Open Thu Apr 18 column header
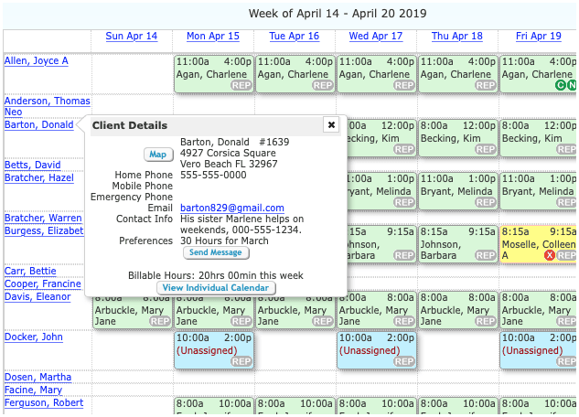579x417 pixels. coord(456,37)
